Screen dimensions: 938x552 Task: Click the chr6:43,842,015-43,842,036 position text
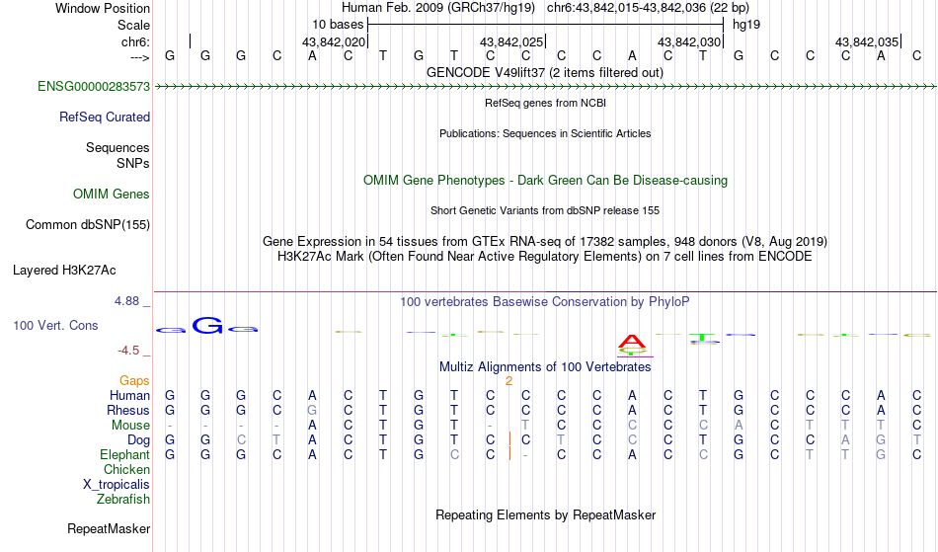click(x=648, y=8)
